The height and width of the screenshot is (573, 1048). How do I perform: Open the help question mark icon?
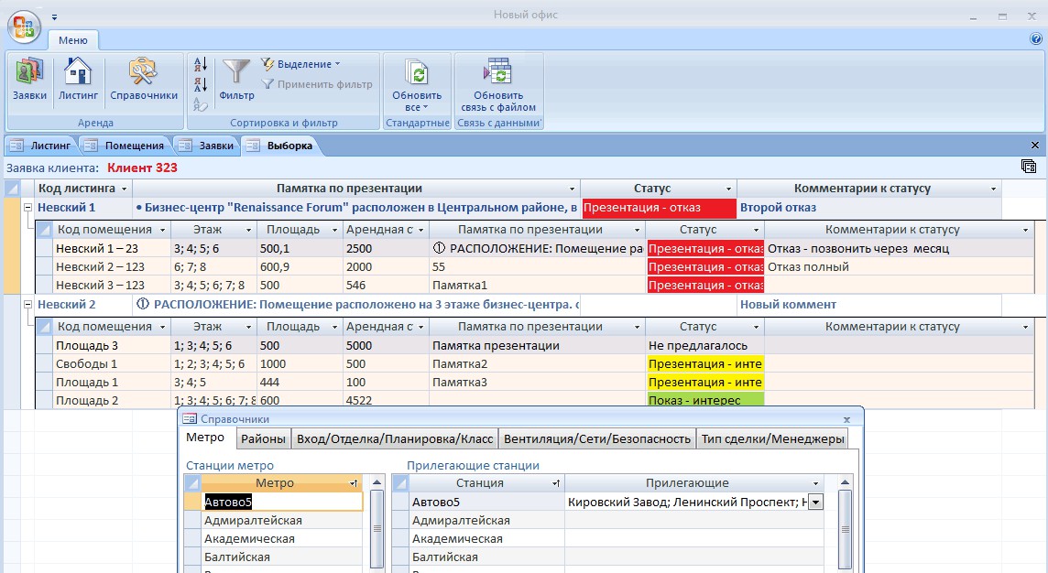(x=1035, y=39)
